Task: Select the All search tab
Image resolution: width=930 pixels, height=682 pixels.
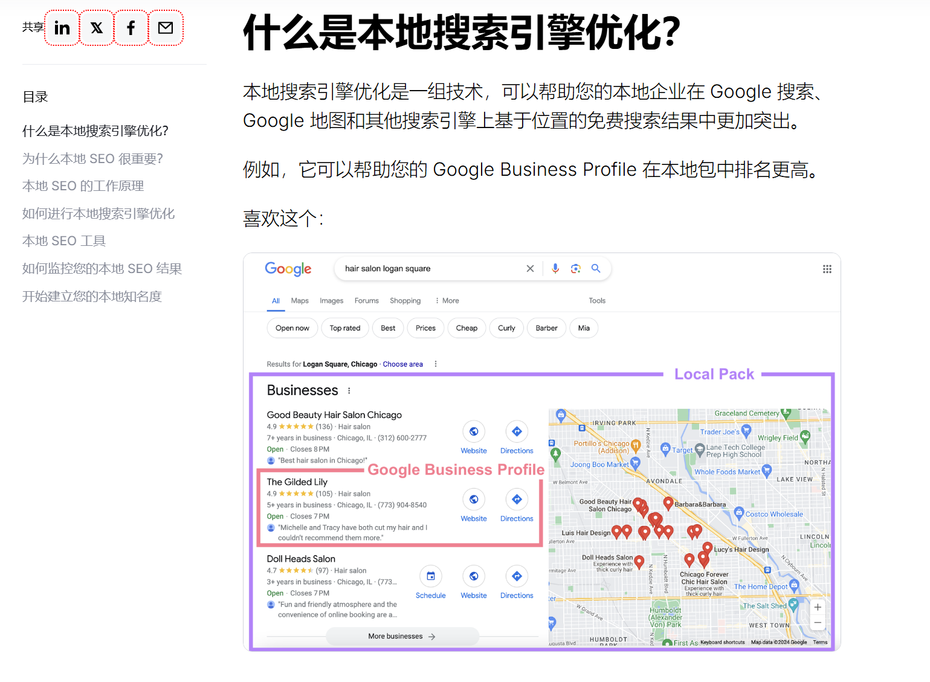Action: click(x=276, y=301)
